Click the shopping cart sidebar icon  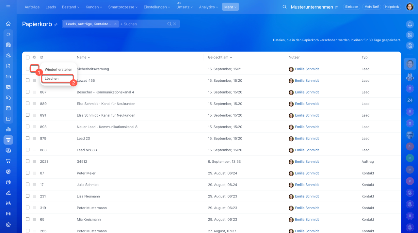pyautogui.click(x=8, y=161)
